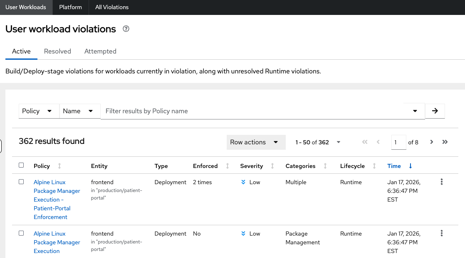The width and height of the screenshot is (465, 258).
Task: Sort by Policy column using sort icon
Action: pos(59,166)
